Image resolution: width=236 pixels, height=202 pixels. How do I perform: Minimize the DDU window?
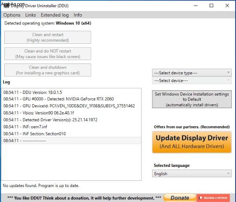click(x=195, y=6)
